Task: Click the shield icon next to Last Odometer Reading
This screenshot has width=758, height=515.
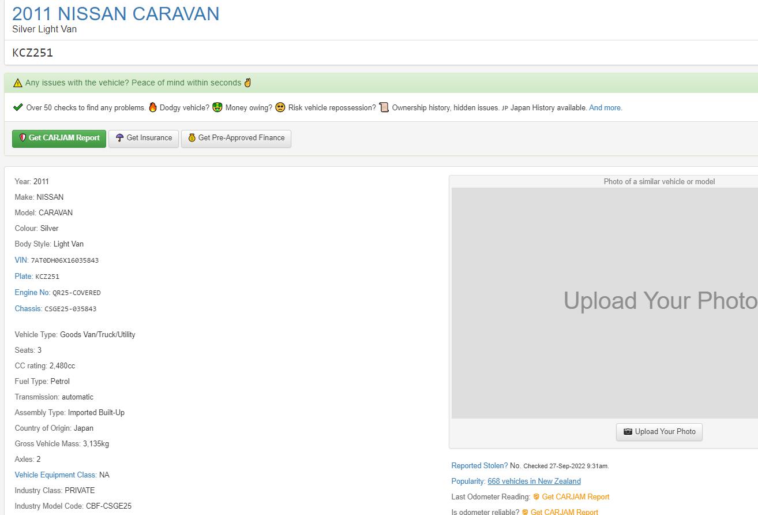Action: click(536, 497)
